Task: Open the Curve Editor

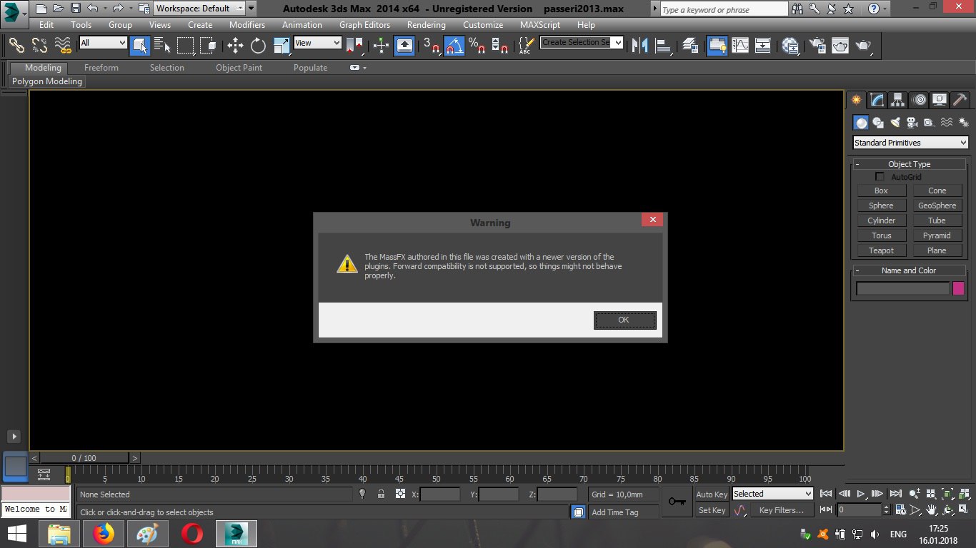Action: coord(740,46)
